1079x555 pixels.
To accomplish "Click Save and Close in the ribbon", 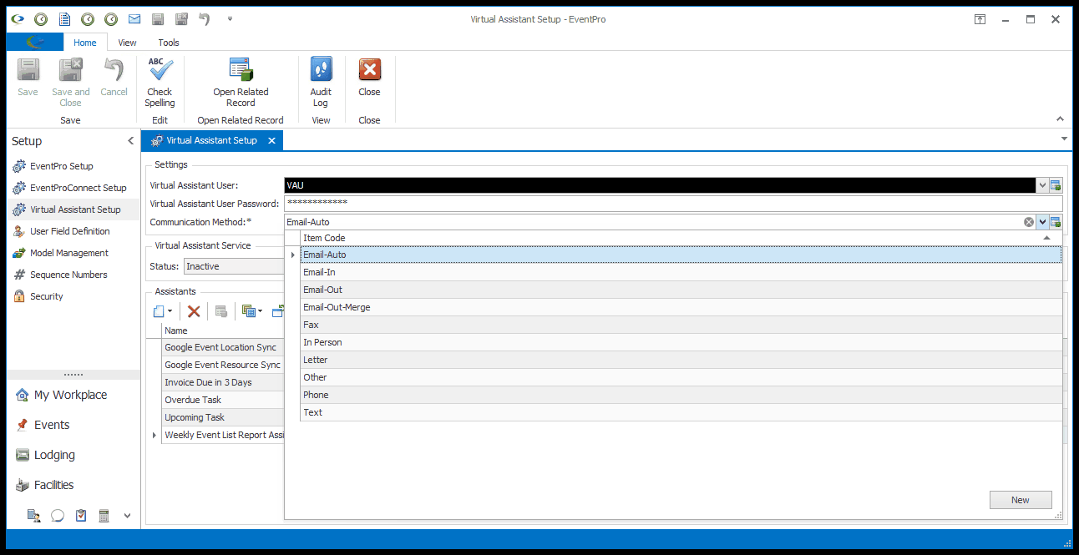I will pos(70,82).
